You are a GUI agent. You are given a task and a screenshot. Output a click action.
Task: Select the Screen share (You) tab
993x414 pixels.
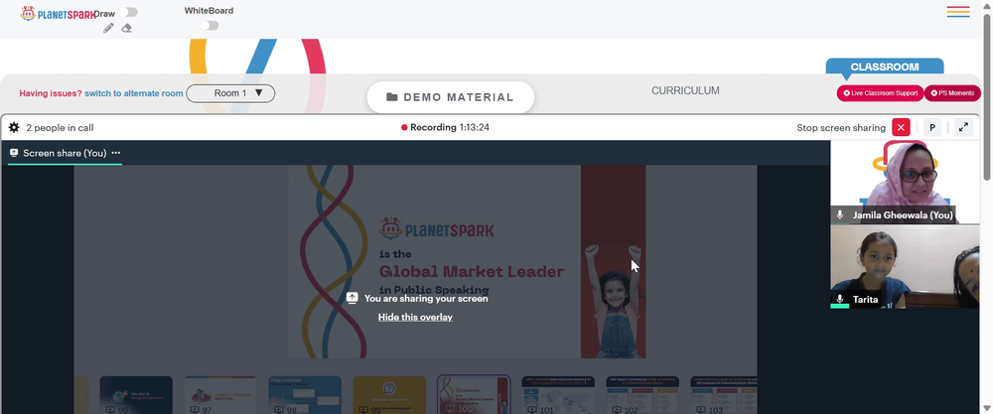[x=65, y=153]
